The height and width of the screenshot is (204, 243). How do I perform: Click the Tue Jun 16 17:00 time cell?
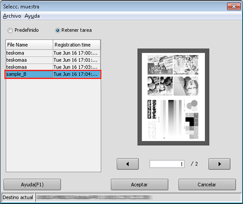77,53
